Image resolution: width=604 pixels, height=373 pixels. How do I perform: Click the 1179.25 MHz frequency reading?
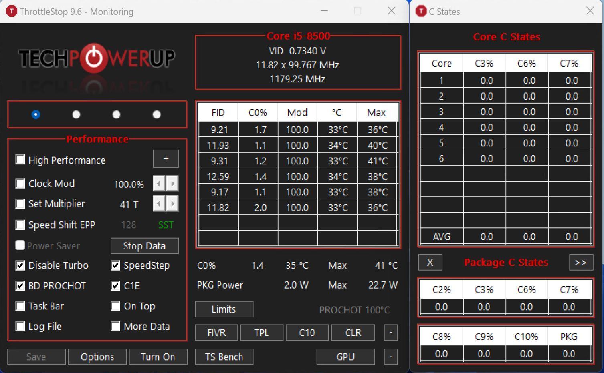(x=297, y=79)
